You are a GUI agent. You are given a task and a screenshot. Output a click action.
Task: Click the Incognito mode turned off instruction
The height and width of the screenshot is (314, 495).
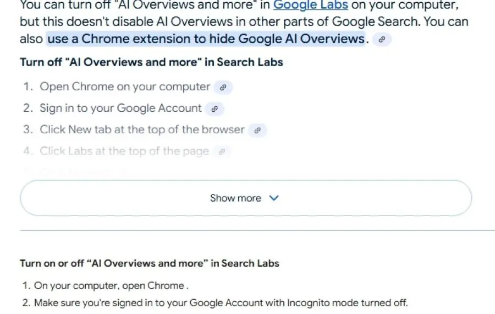pyautogui.click(x=221, y=303)
